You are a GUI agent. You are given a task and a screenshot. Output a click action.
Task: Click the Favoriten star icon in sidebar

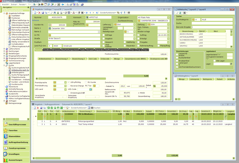click(x=6, y=131)
